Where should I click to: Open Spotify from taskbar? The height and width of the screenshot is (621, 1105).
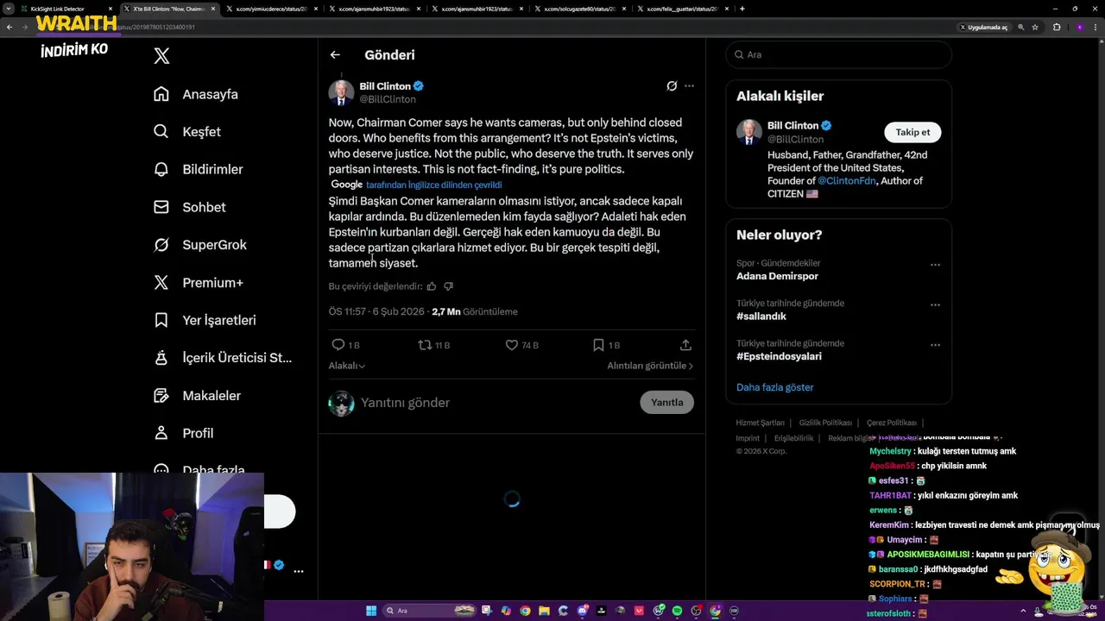(677, 611)
